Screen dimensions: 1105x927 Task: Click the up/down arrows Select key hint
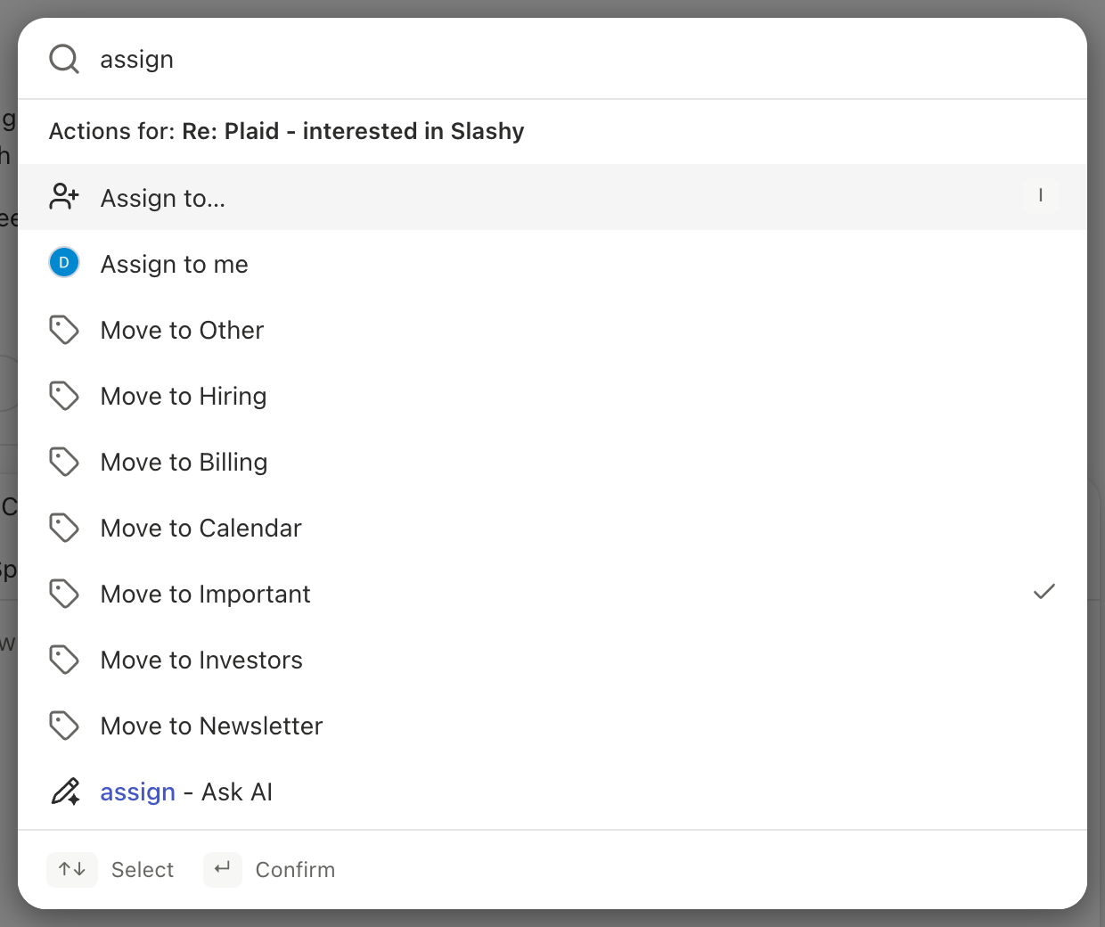[x=72, y=869]
